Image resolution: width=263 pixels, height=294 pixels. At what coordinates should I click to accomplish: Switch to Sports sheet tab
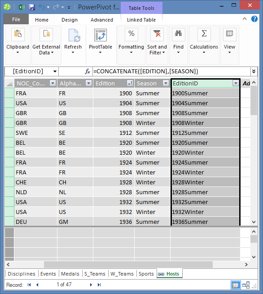click(x=146, y=274)
